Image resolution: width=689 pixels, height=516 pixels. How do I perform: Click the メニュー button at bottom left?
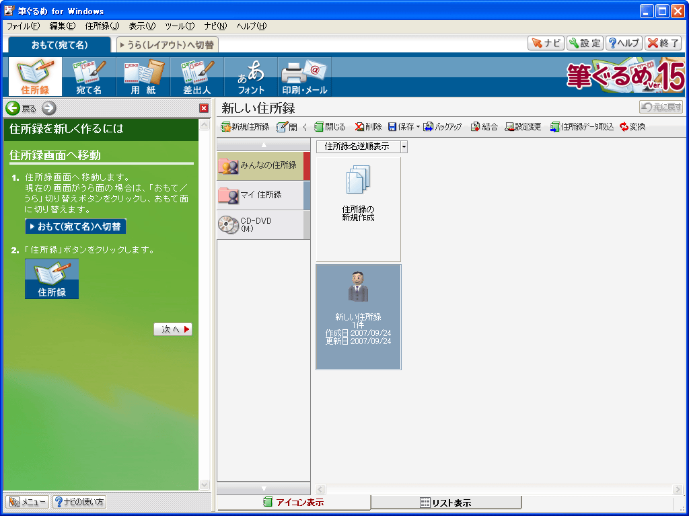28,502
